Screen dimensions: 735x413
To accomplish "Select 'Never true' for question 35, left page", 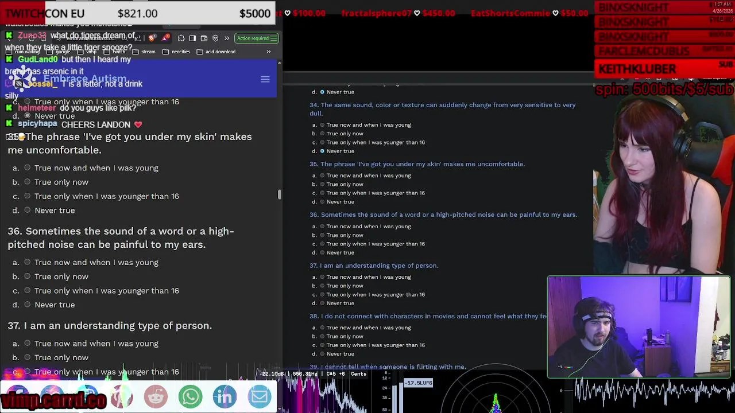I will (27, 211).
